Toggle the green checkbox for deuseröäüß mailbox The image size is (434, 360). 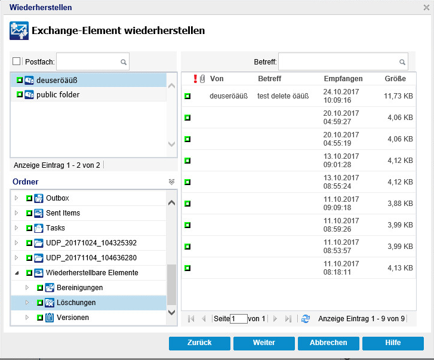[x=19, y=80]
